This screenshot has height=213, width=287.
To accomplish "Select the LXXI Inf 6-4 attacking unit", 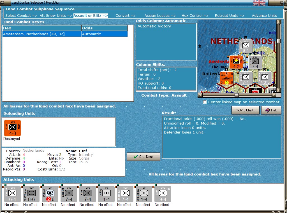I will [12, 194].
